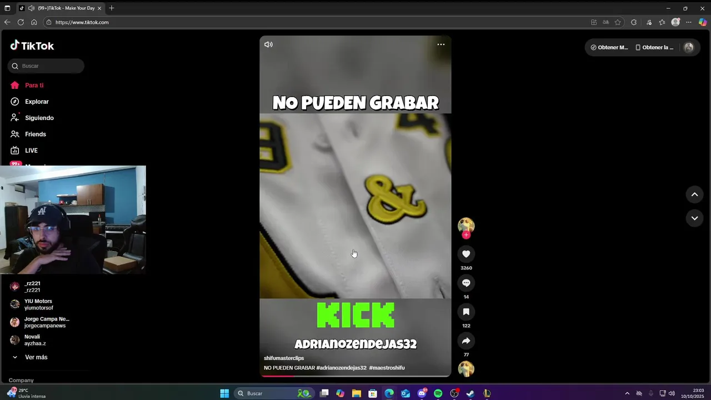Image resolution: width=711 pixels, height=400 pixels.
Task: Open the TikTok logo home link
Action: (32, 46)
